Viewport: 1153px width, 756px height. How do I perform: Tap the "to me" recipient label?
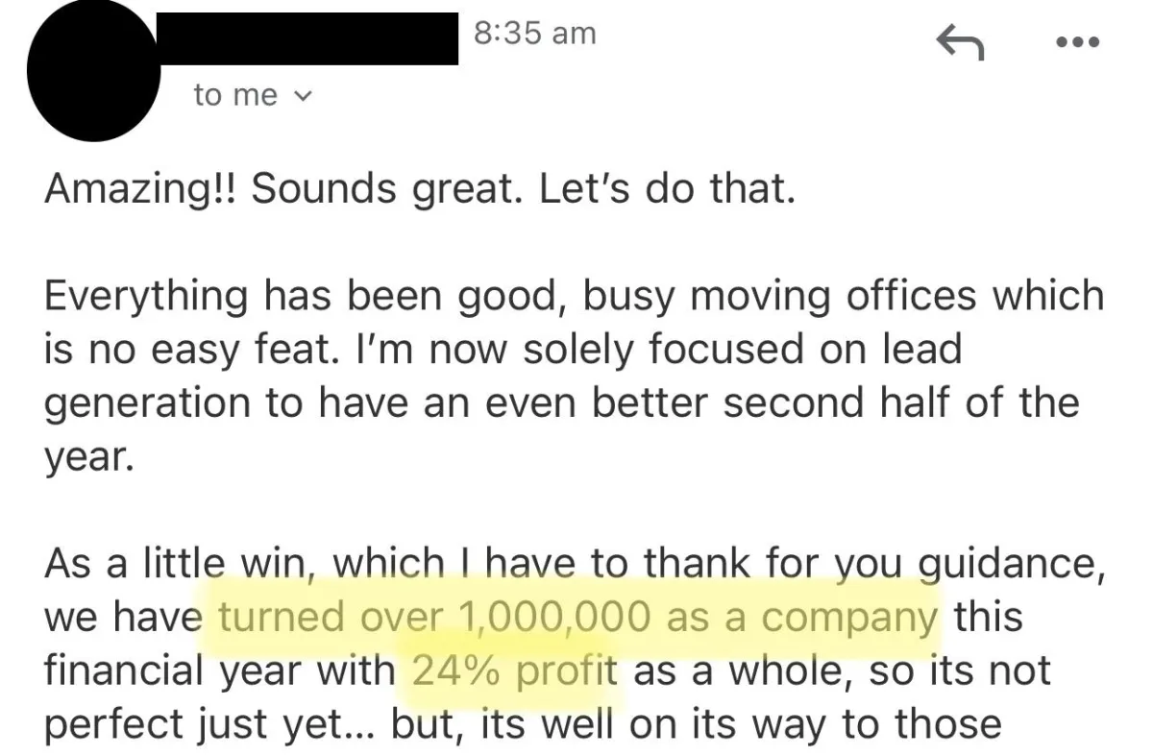pyautogui.click(x=235, y=94)
